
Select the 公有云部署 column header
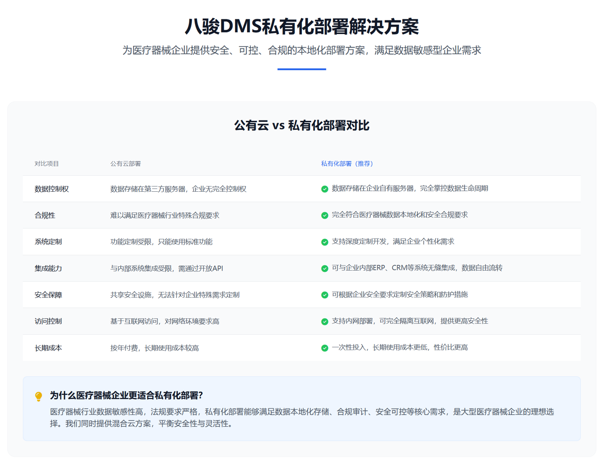click(x=126, y=163)
